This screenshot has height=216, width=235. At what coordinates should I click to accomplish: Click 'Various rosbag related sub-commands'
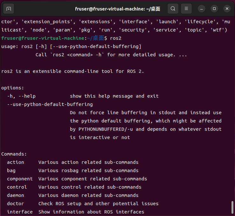pos(88,171)
